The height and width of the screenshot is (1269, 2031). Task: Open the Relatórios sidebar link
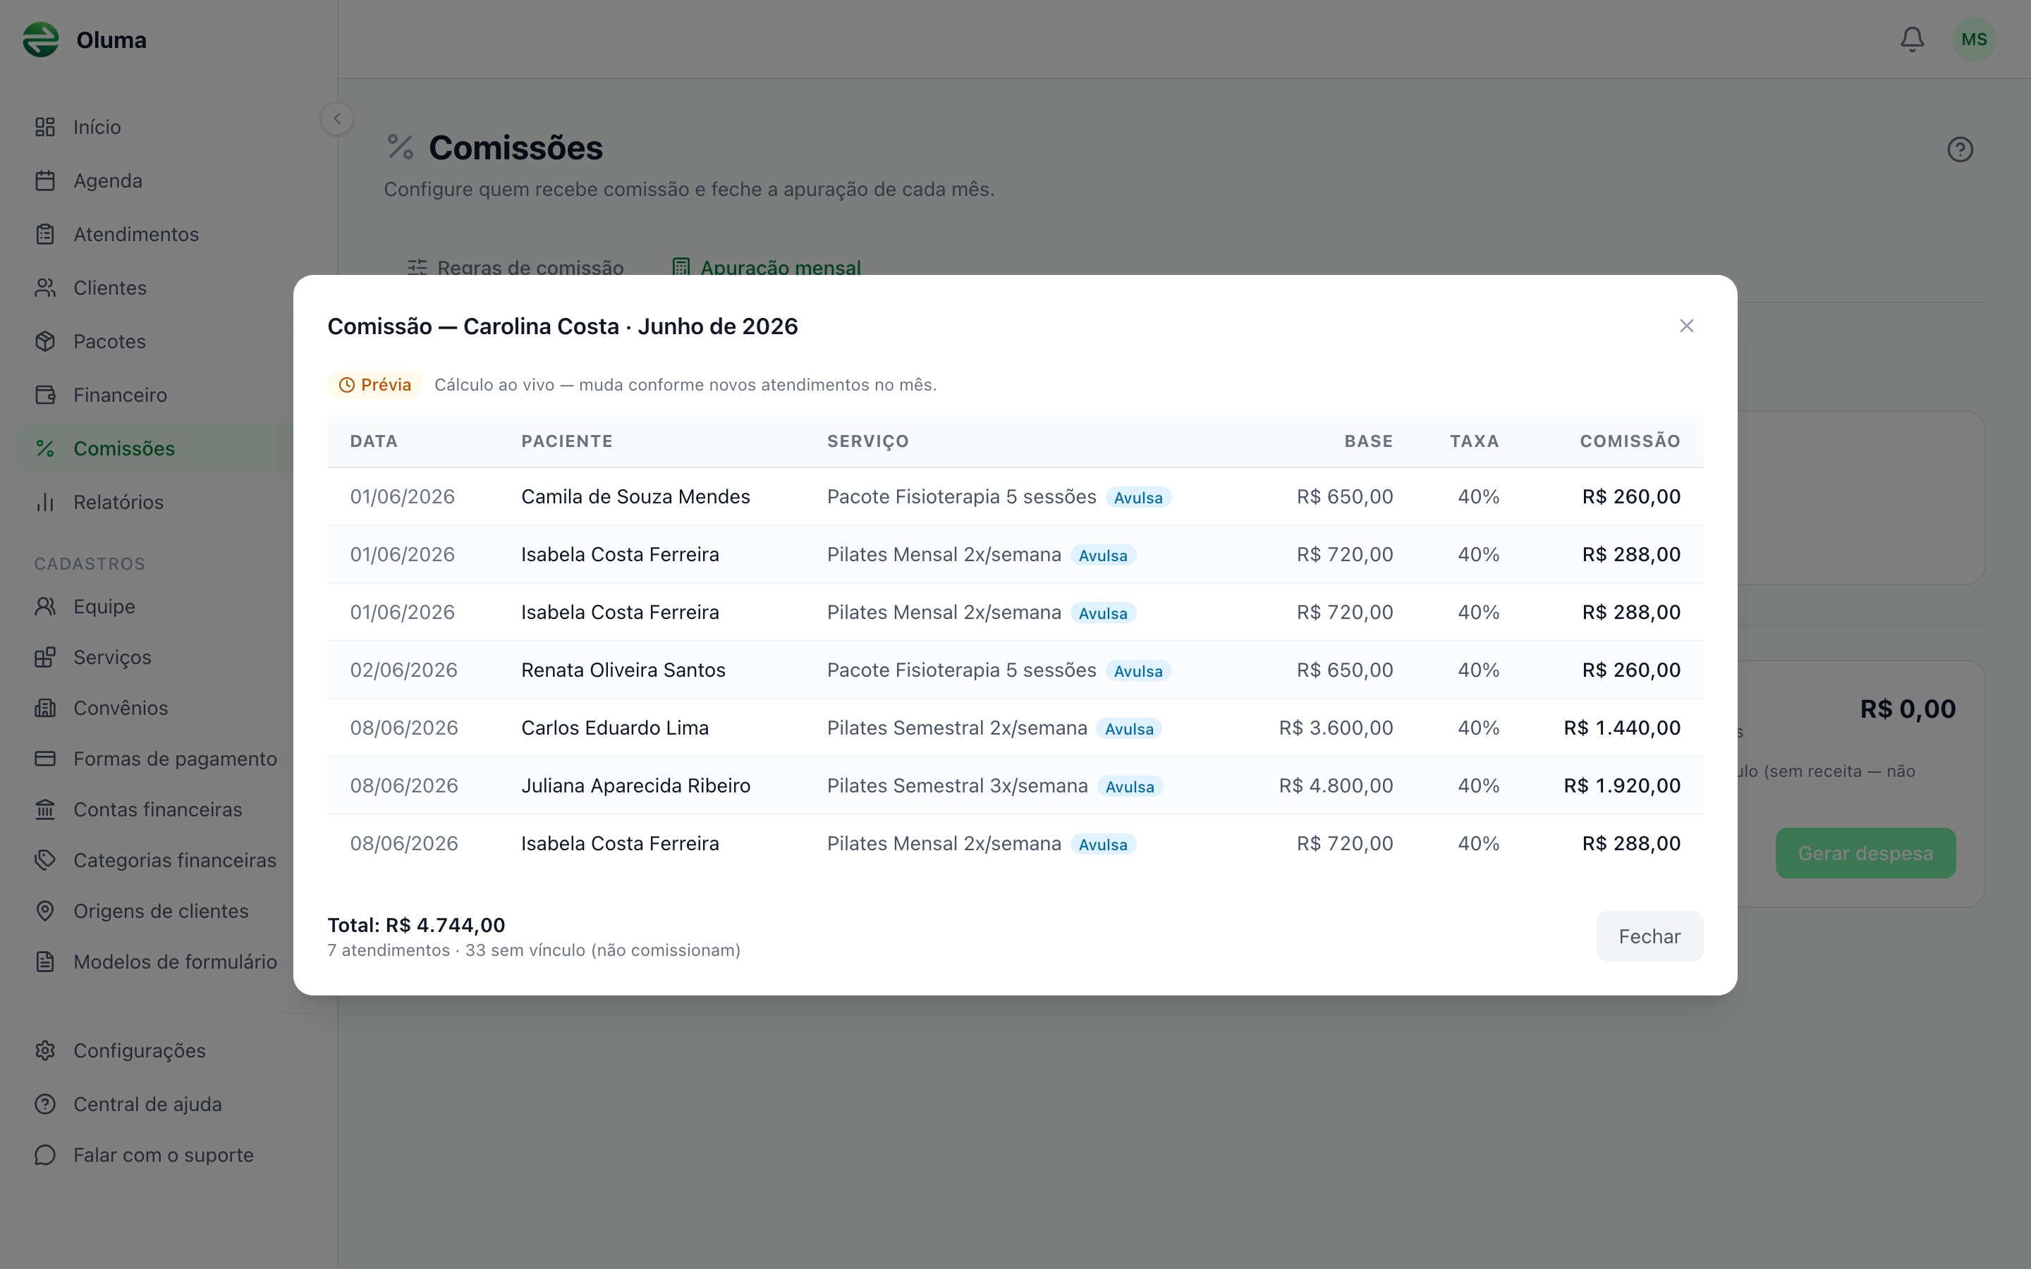(x=156, y=503)
